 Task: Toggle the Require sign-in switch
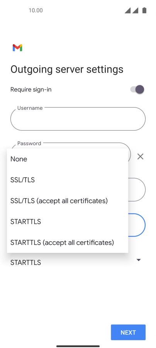(x=137, y=90)
